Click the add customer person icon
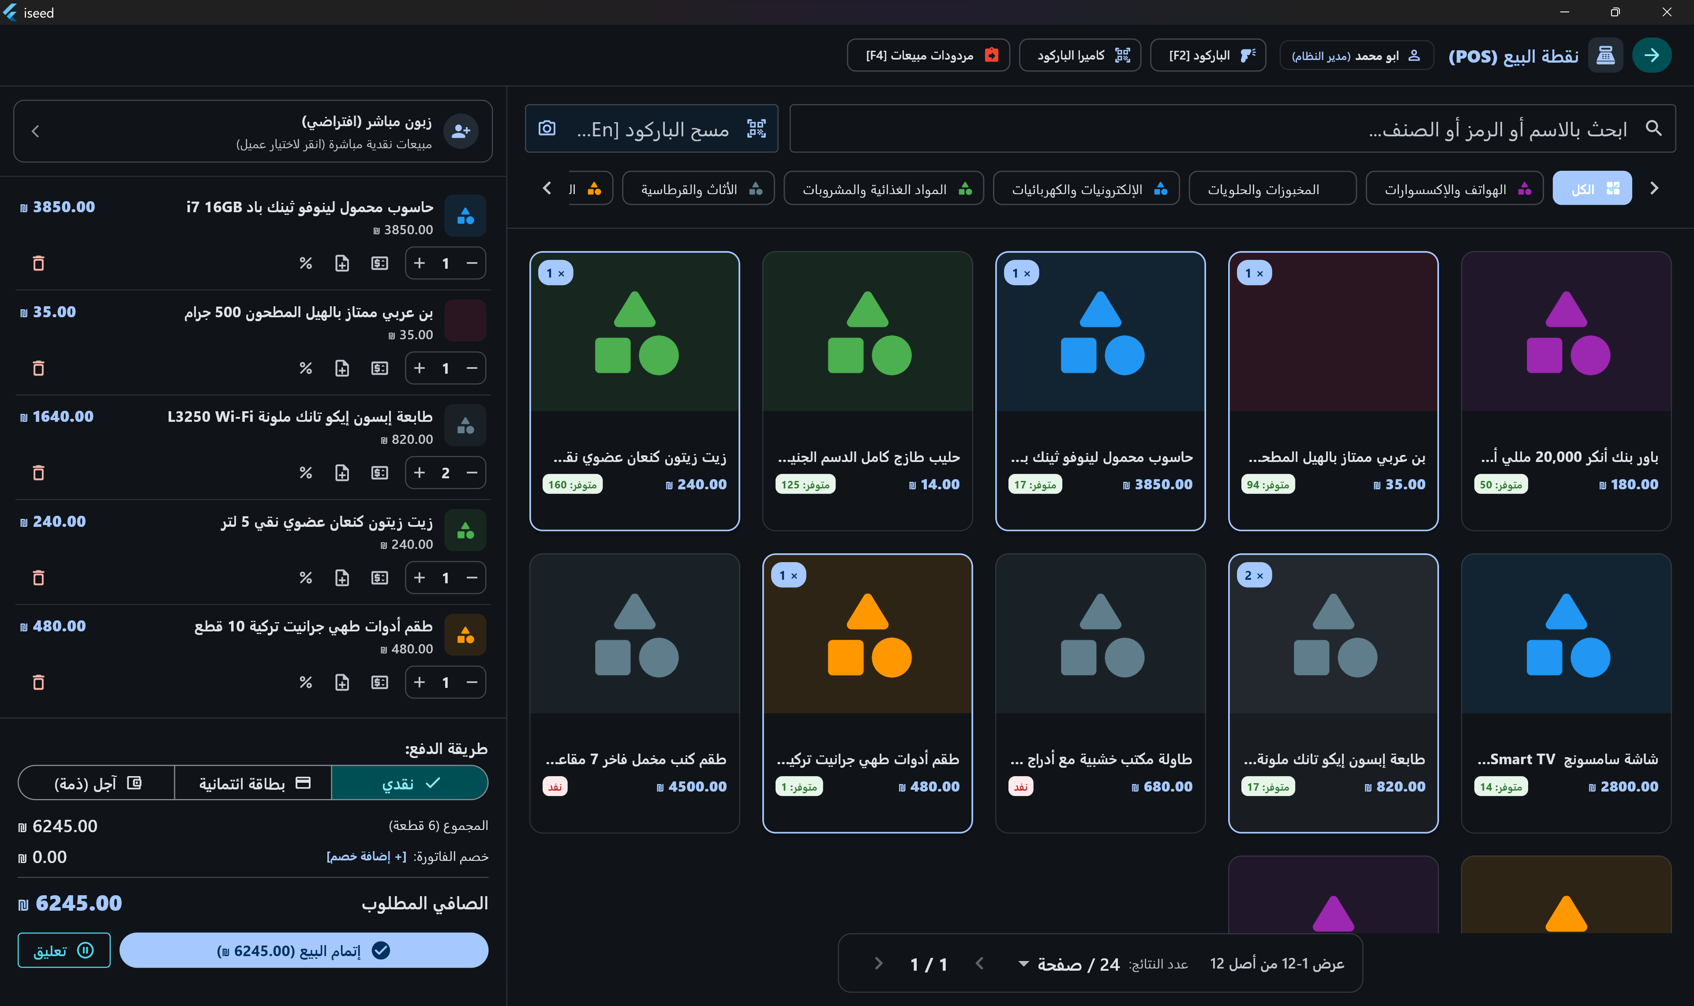The width and height of the screenshot is (1694, 1006). tap(461, 131)
